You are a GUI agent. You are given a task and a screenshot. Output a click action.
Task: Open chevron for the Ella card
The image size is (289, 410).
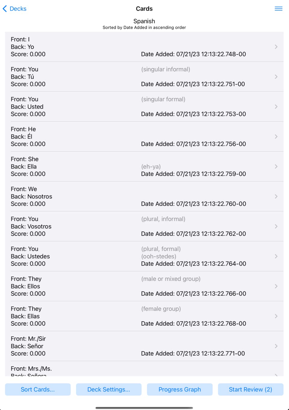point(276,167)
